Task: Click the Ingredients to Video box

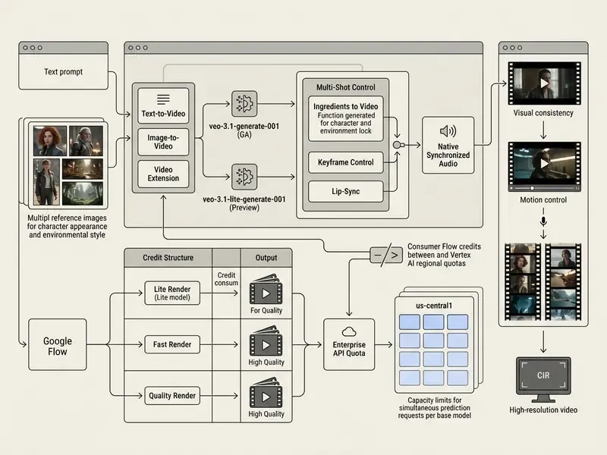Action: tap(346, 119)
